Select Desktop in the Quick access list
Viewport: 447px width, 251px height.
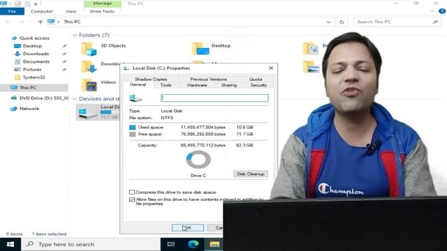click(x=32, y=46)
